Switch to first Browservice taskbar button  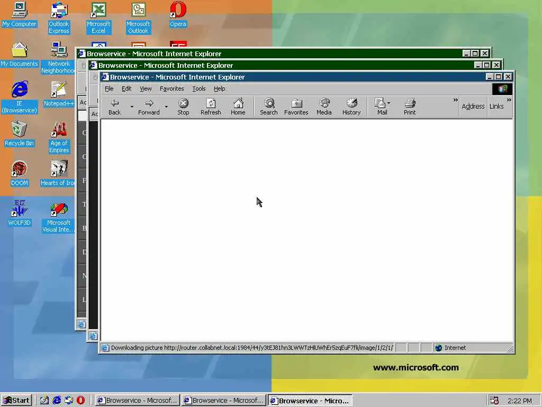[137, 401]
